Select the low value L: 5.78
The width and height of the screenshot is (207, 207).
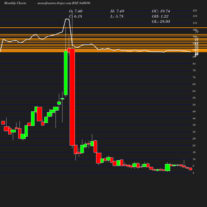click(117, 17)
